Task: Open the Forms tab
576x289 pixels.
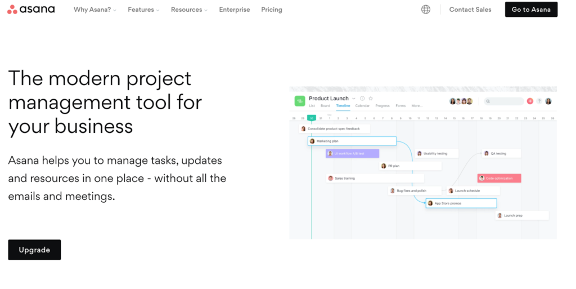Action: (400, 105)
